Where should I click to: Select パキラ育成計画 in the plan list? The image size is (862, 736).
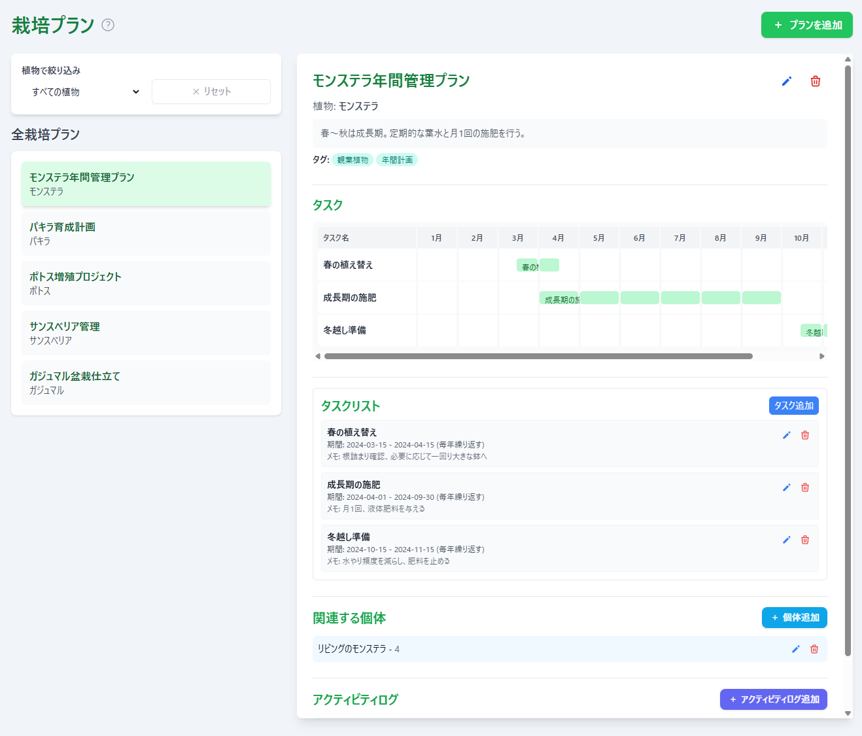(146, 234)
